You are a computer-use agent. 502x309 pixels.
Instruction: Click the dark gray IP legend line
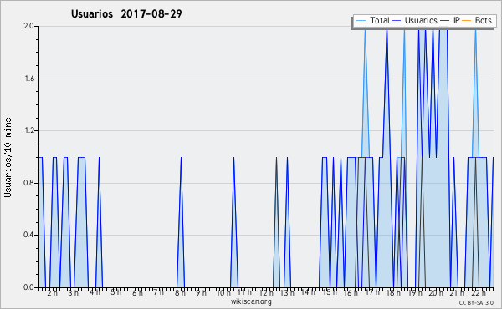(x=445, y=21)
